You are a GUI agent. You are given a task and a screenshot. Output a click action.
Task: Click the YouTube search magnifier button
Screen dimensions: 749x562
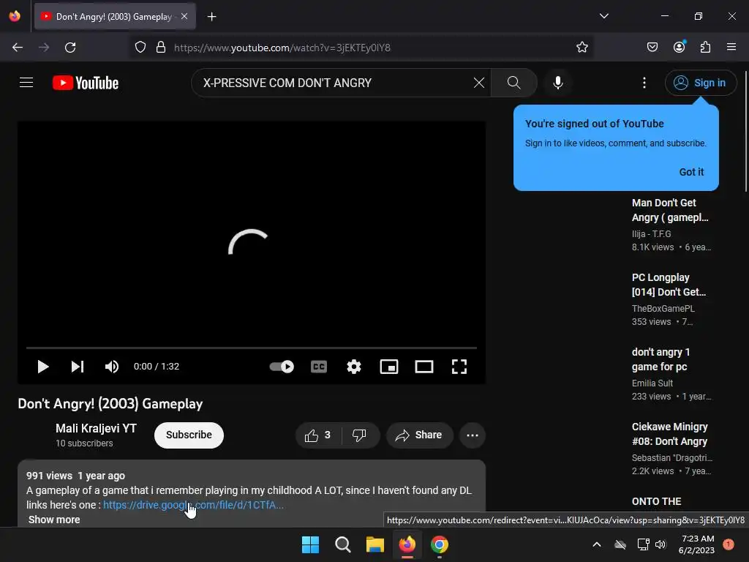[513, 83]
